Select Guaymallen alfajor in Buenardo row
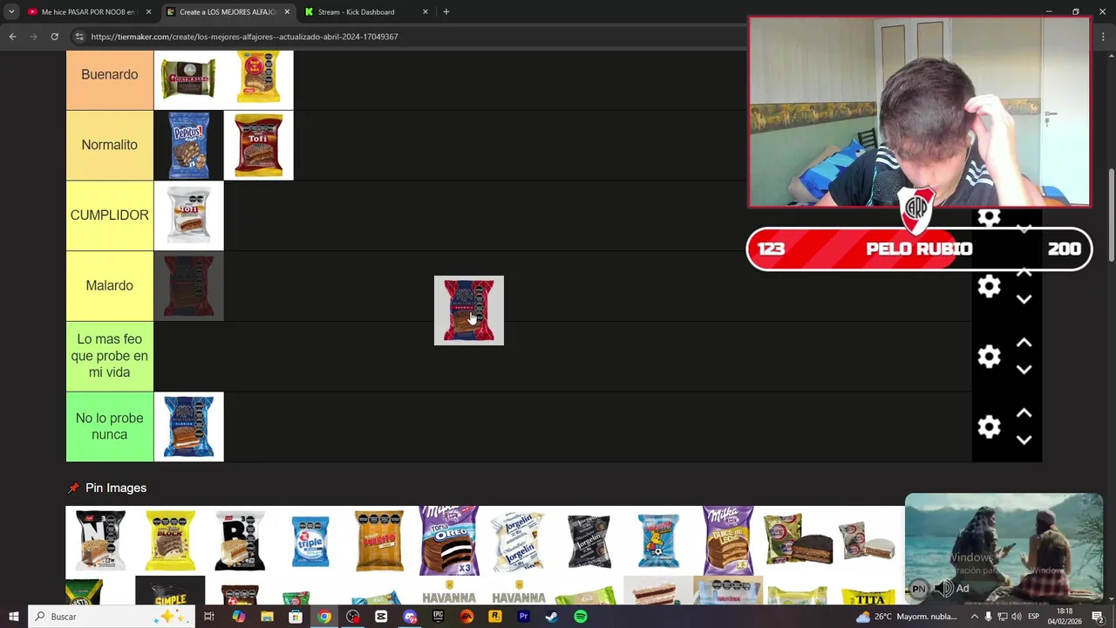The image size is (1116, 628). pyautogui.click(x=188, y=79)
